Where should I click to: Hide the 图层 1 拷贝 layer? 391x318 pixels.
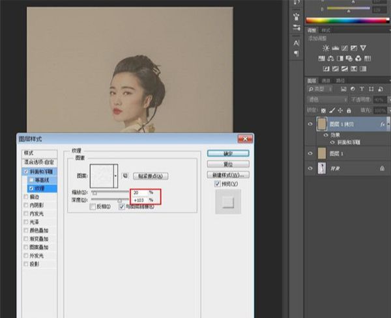(x=310, y=124)
